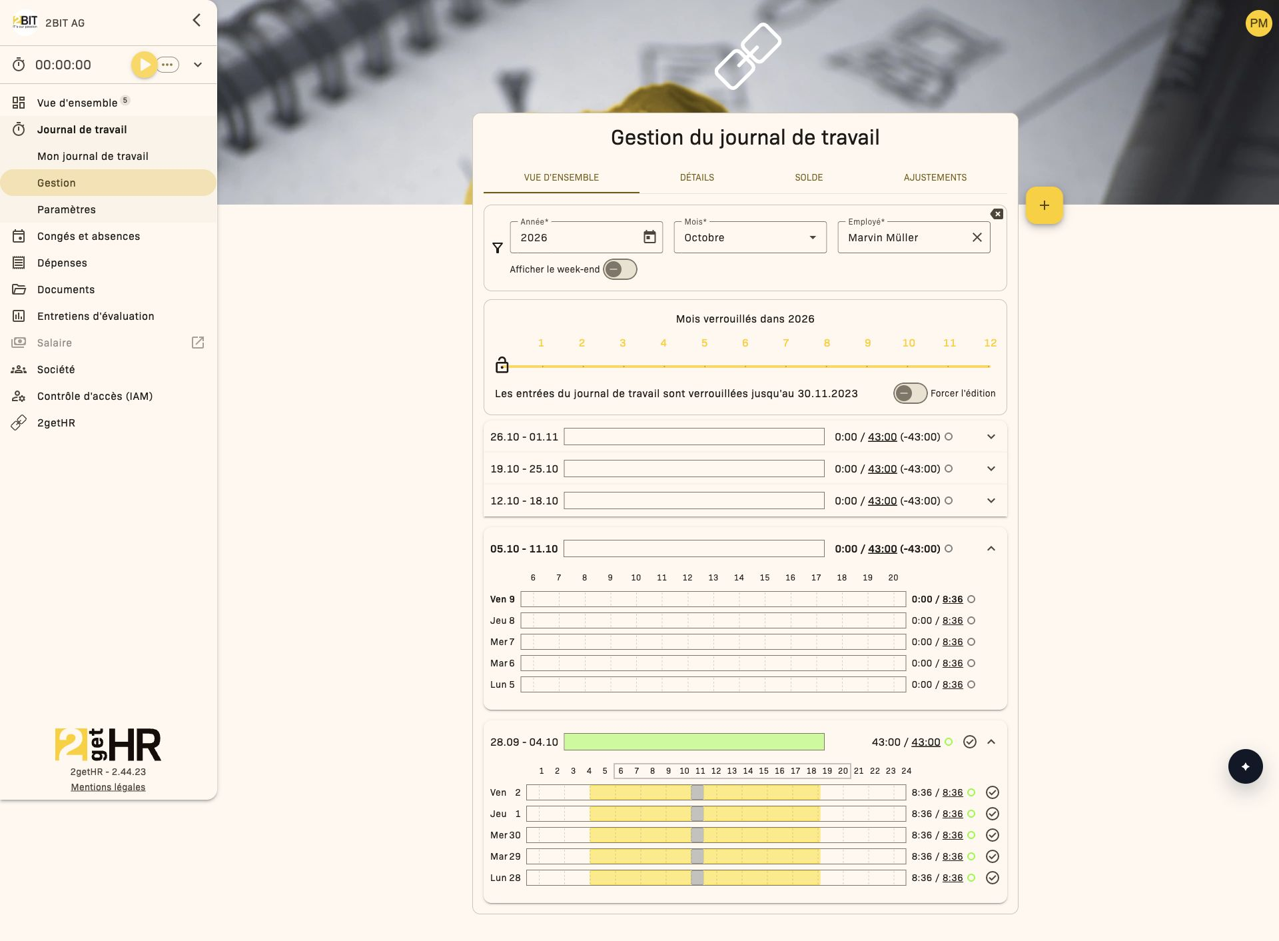
Task: Click the approval checkmark for Ven 2
Action: tap(993, 792)
